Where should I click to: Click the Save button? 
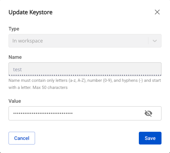click(x=150, y=138)
